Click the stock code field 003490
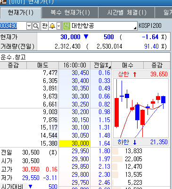 tap(13, 26)
